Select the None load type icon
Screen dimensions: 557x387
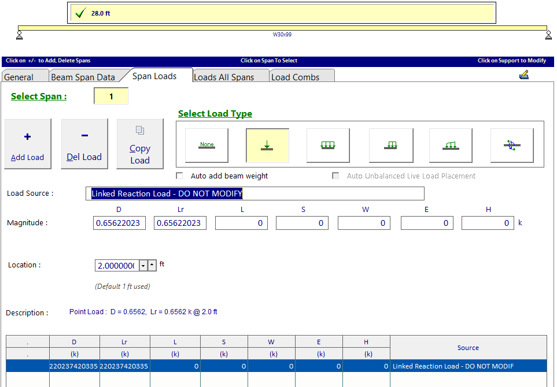(206, 145)
